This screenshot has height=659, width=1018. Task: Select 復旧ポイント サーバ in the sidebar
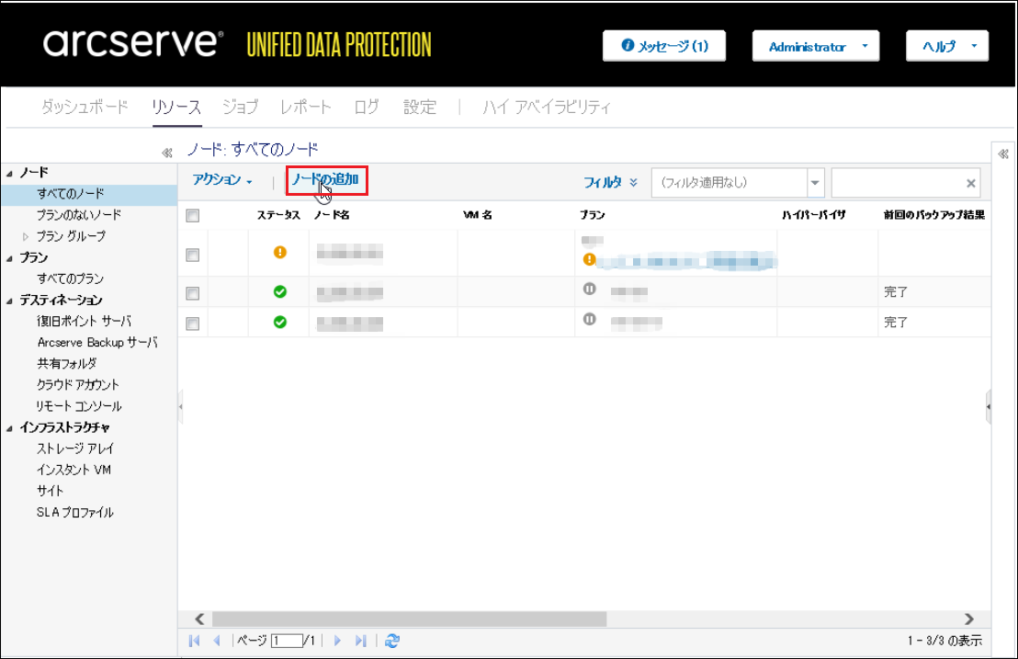tap(84, 322)
